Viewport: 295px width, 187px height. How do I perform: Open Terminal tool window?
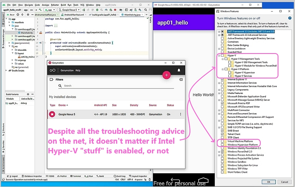click(x=76, y=176)
